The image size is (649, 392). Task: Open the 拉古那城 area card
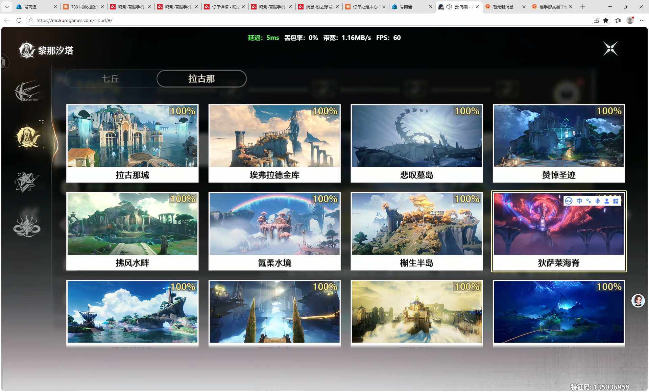pyautogui.click(x=133, y=143)
